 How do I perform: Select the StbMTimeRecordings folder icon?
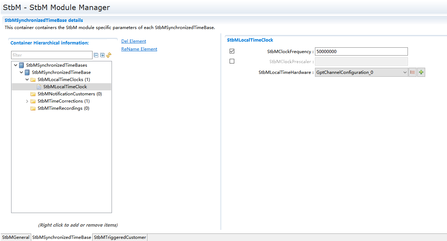click(33, 108)
